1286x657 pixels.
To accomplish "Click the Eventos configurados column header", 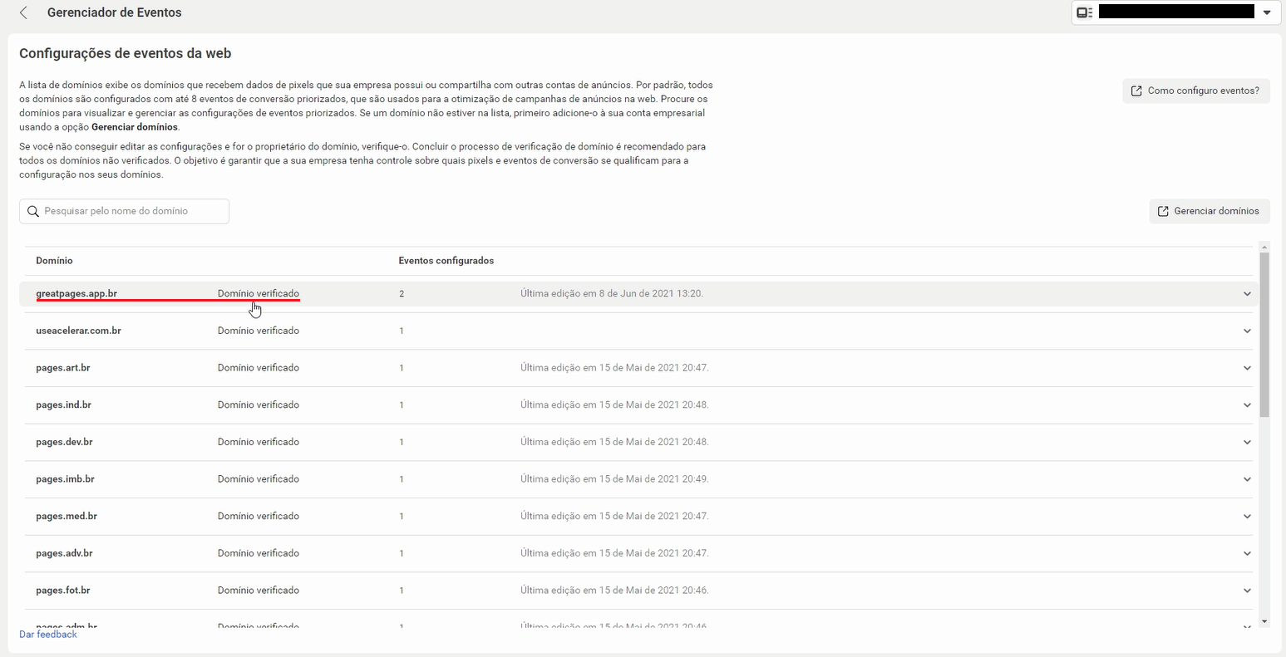I will click(x=446, y=261).
